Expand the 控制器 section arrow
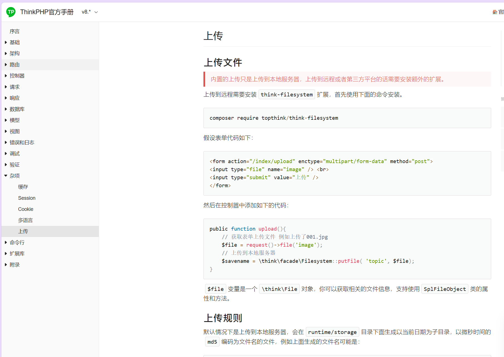The height and width of the screenshot is (357, 504). [6, 76]
